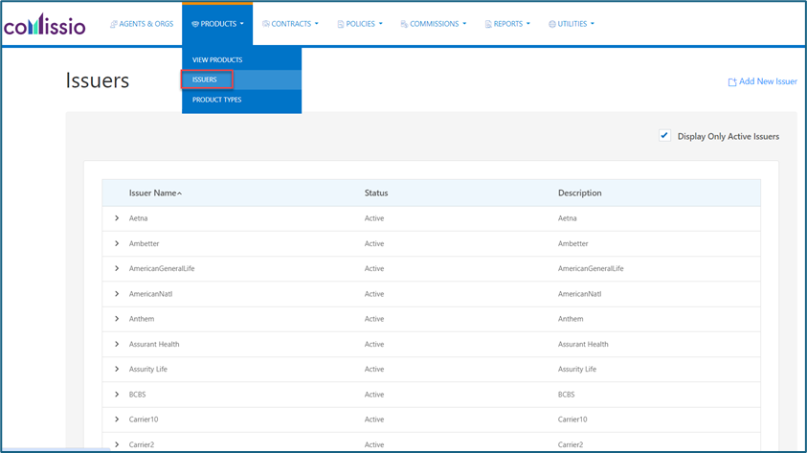807x453 pixels.
Task: Click the Add New Issuer icon
Action: point(732,82)
